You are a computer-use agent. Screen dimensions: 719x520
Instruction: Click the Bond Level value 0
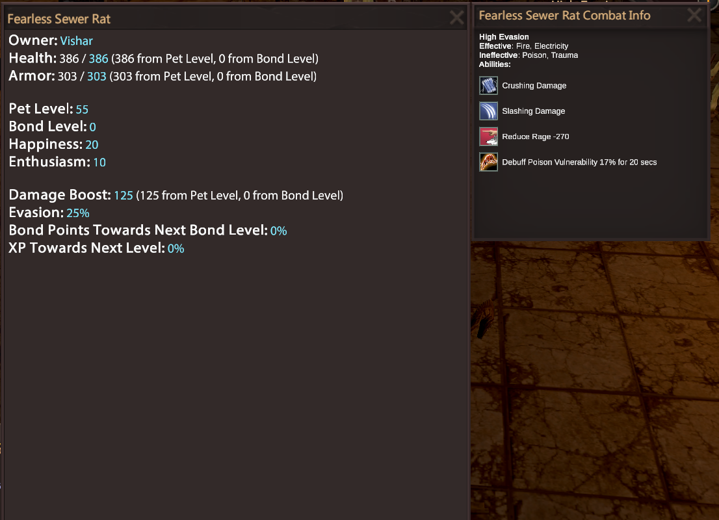(92, 127)
